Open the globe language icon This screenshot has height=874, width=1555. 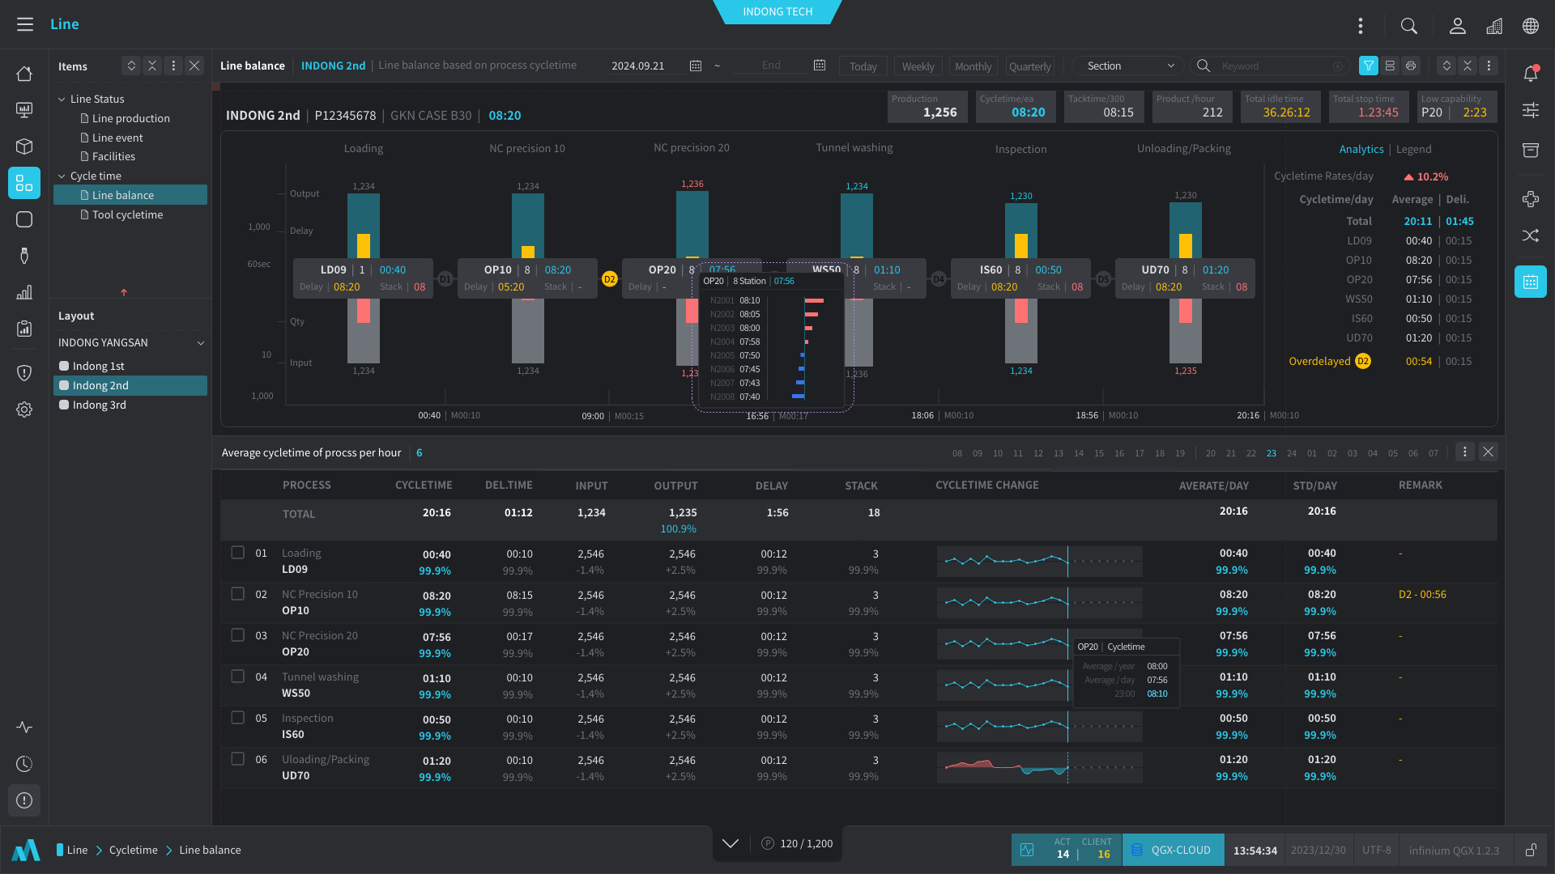click(x=1530, y=26)
